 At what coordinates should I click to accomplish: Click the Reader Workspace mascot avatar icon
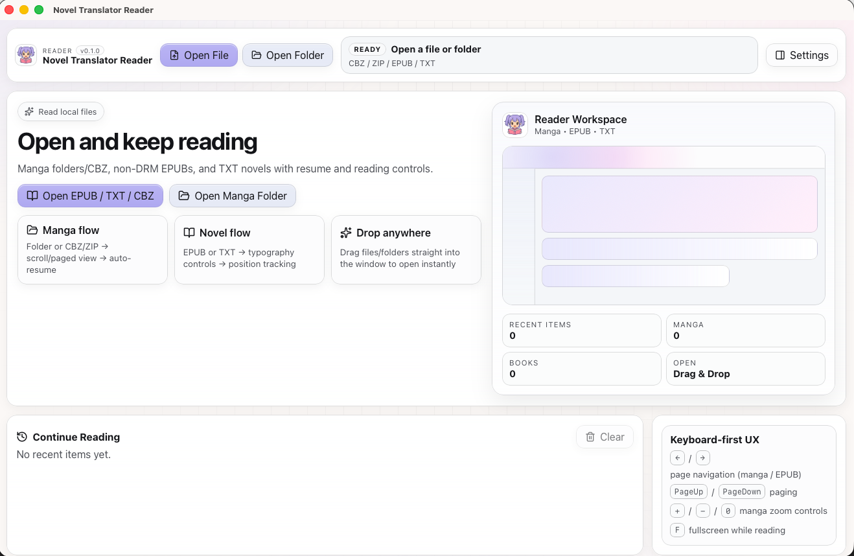[514, 124]
